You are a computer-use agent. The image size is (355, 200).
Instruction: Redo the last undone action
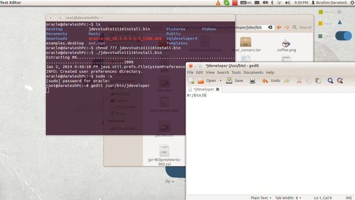pyautogui.click(x=287, y=81)
